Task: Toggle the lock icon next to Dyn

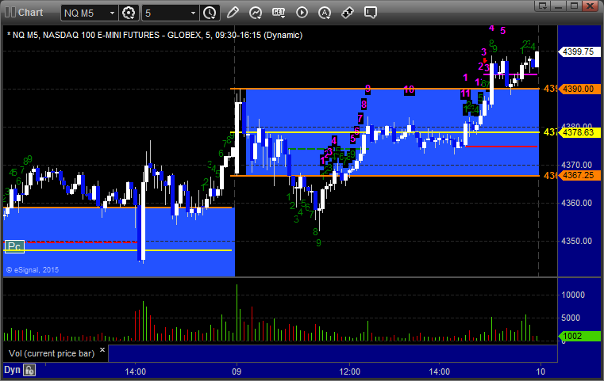Action: coord(29,370)
